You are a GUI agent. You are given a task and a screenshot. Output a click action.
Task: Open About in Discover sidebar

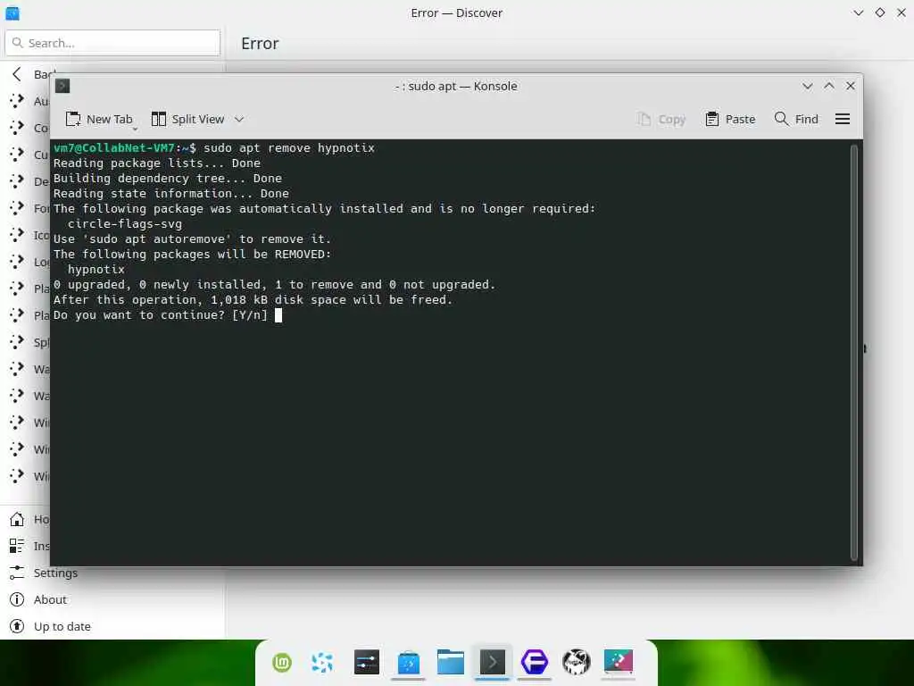click(x=50, y=599)
